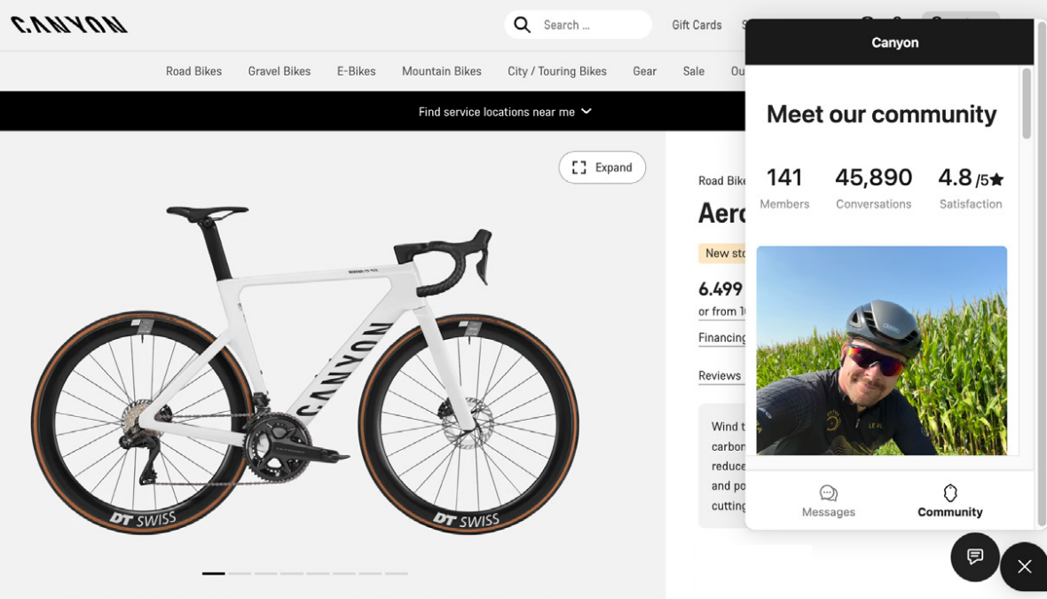Image resolution: width=1047 pixels, height=599 pixels.
Task: Click the round chat message button
Action: pos(974,556)
